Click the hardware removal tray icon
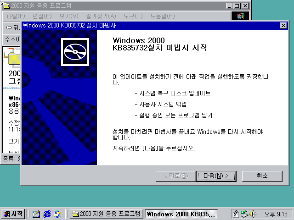Screen dimensions: 294x220 (x=244, y=214)
